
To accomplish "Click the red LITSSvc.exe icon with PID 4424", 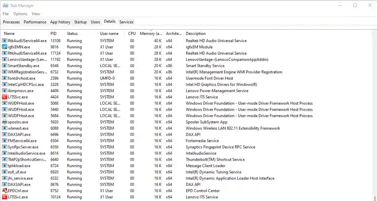I will (4, 97).
